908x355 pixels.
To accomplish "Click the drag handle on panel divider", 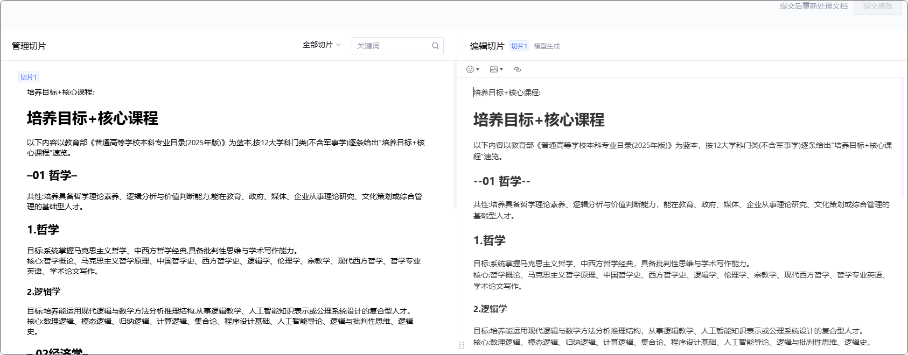I will [x=461, y=345].
